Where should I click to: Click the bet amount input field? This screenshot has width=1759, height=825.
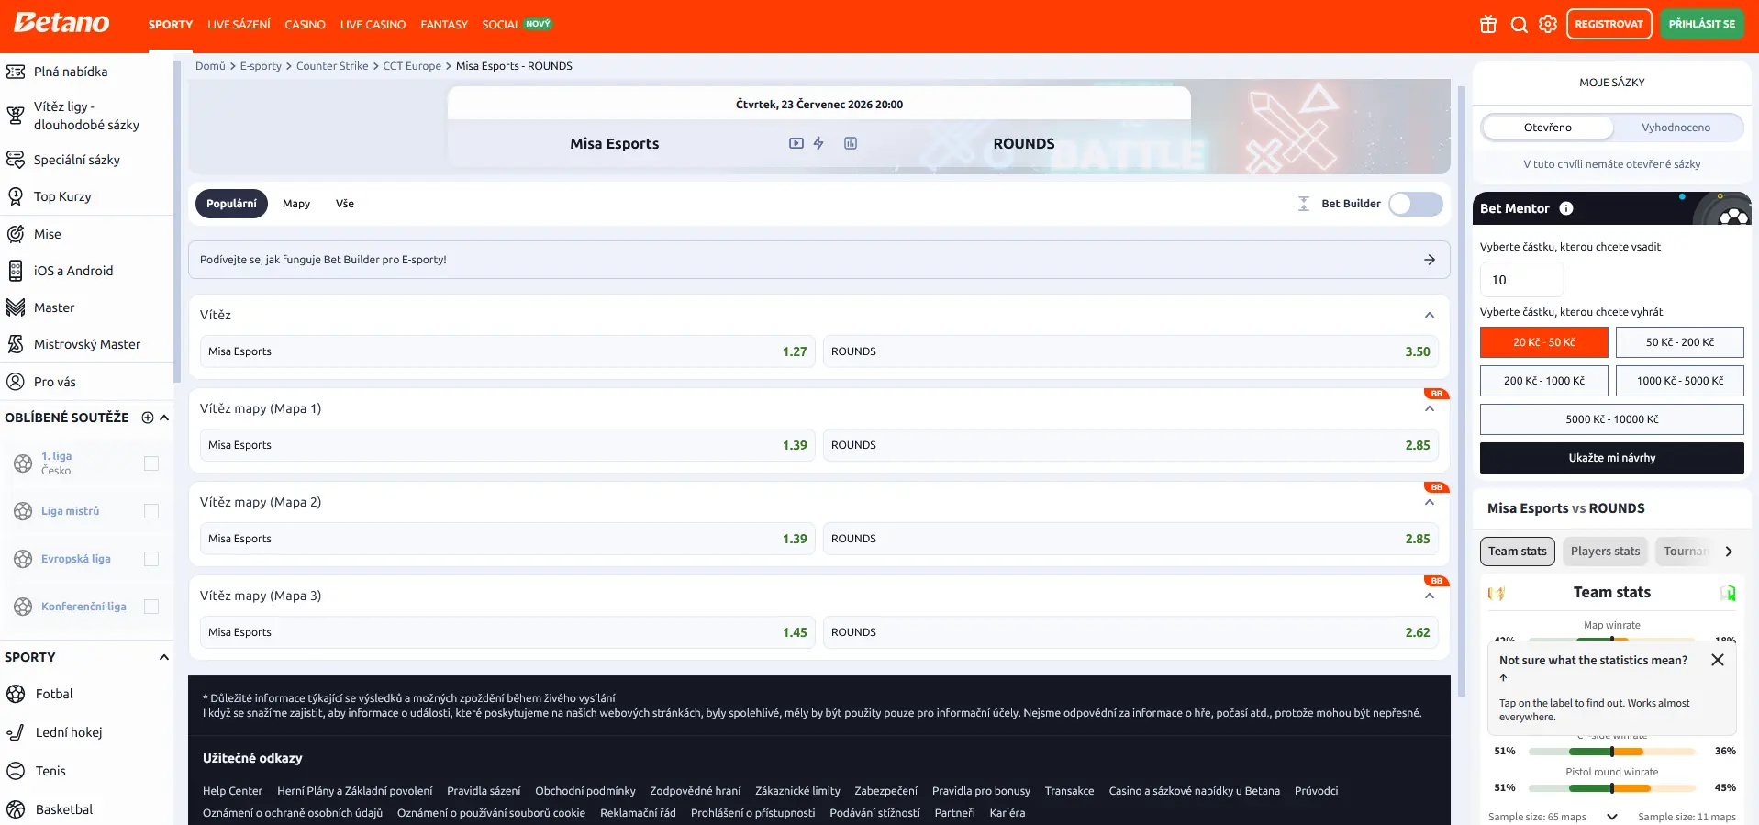1521,280
